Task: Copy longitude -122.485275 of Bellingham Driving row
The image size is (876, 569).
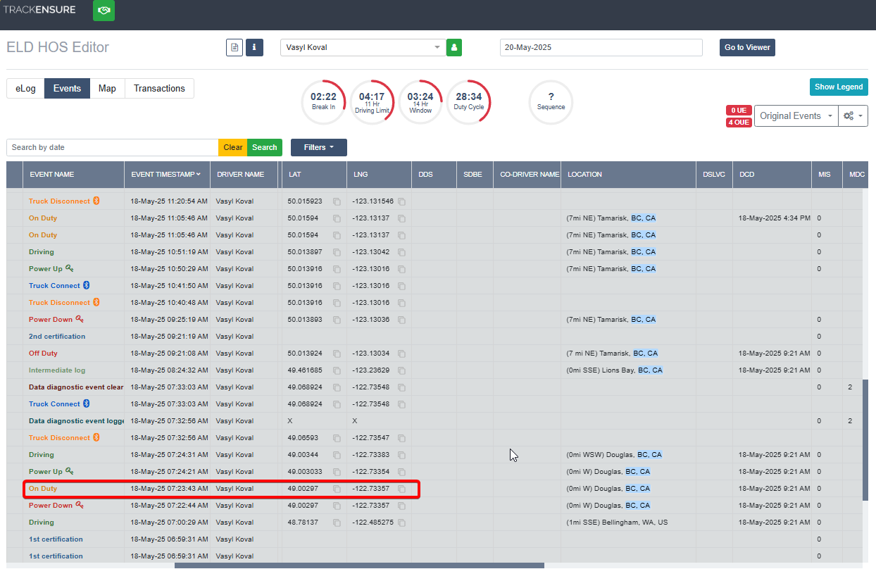Action: [x=401, y=523]
